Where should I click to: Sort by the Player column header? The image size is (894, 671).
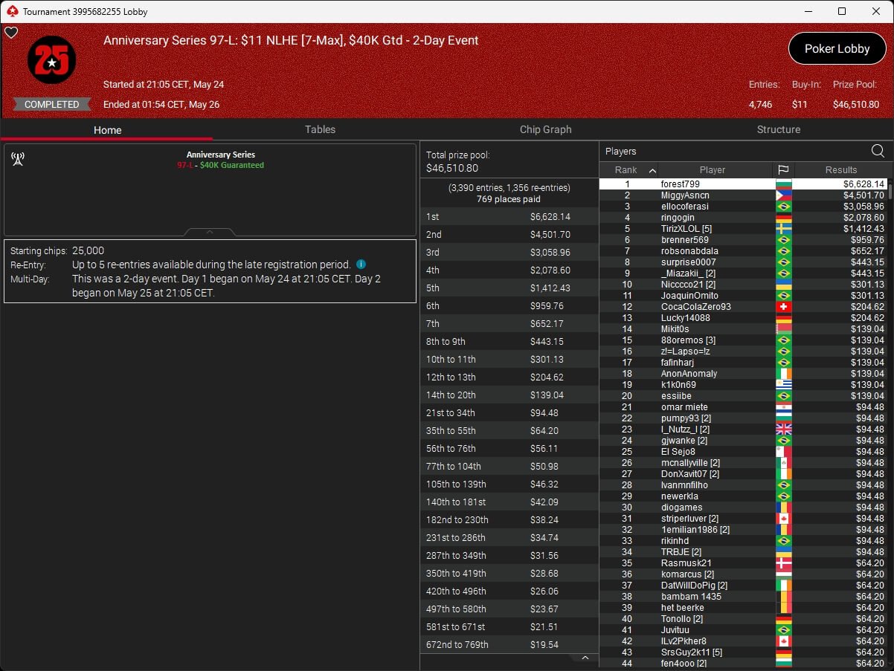coord(712,170)
